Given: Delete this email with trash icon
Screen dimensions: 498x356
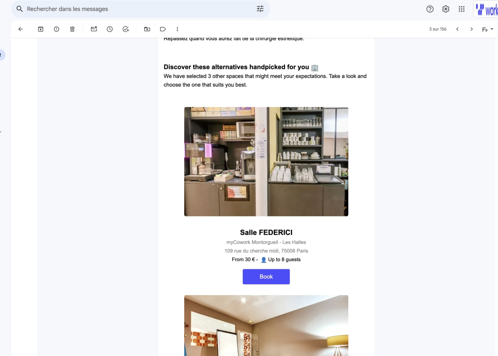Looking at the screenshot, I should [x=72, y=29].
